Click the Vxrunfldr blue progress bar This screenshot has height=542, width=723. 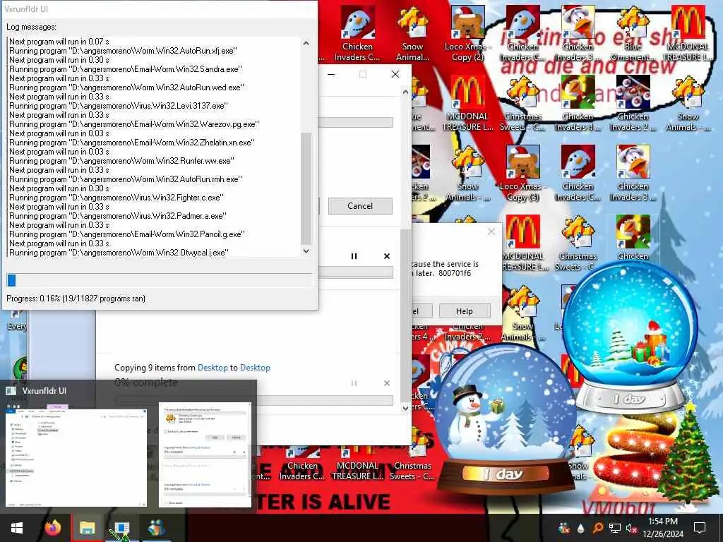tap(159, 280)
